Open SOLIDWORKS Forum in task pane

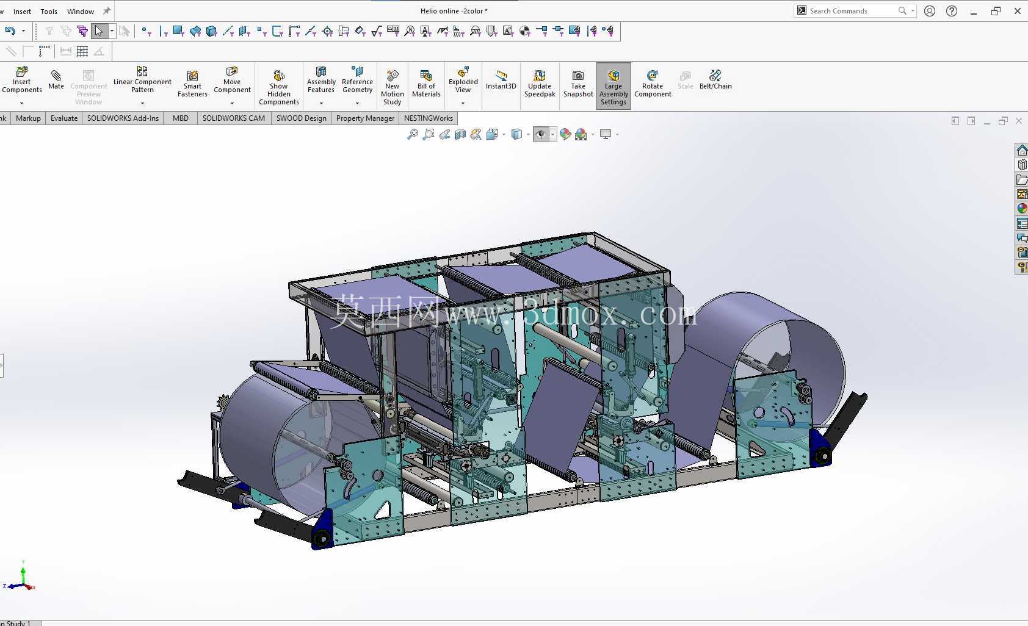point(1021,238)
